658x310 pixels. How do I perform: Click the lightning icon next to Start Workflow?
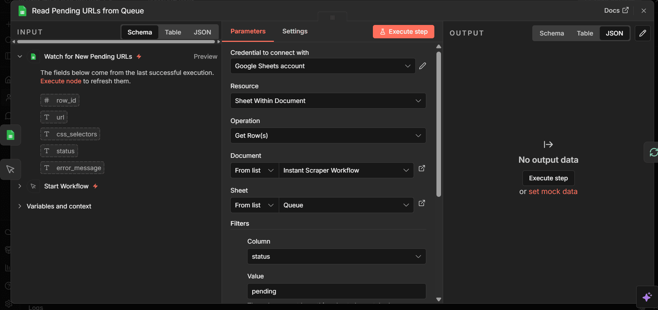pos(96,186)
